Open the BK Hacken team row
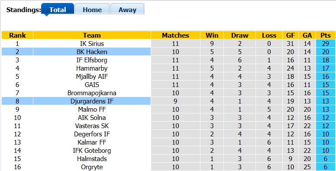This screenshot has height=171, width=336. pyautogui.click(x=168, y=52)
